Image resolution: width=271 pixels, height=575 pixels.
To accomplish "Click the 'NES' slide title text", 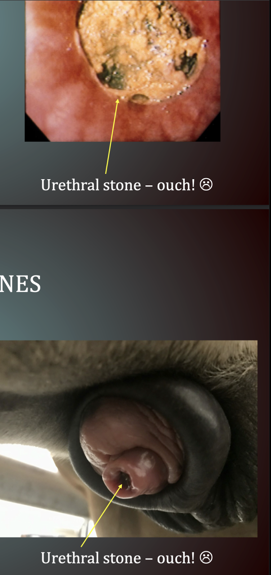I will (20, 284).
